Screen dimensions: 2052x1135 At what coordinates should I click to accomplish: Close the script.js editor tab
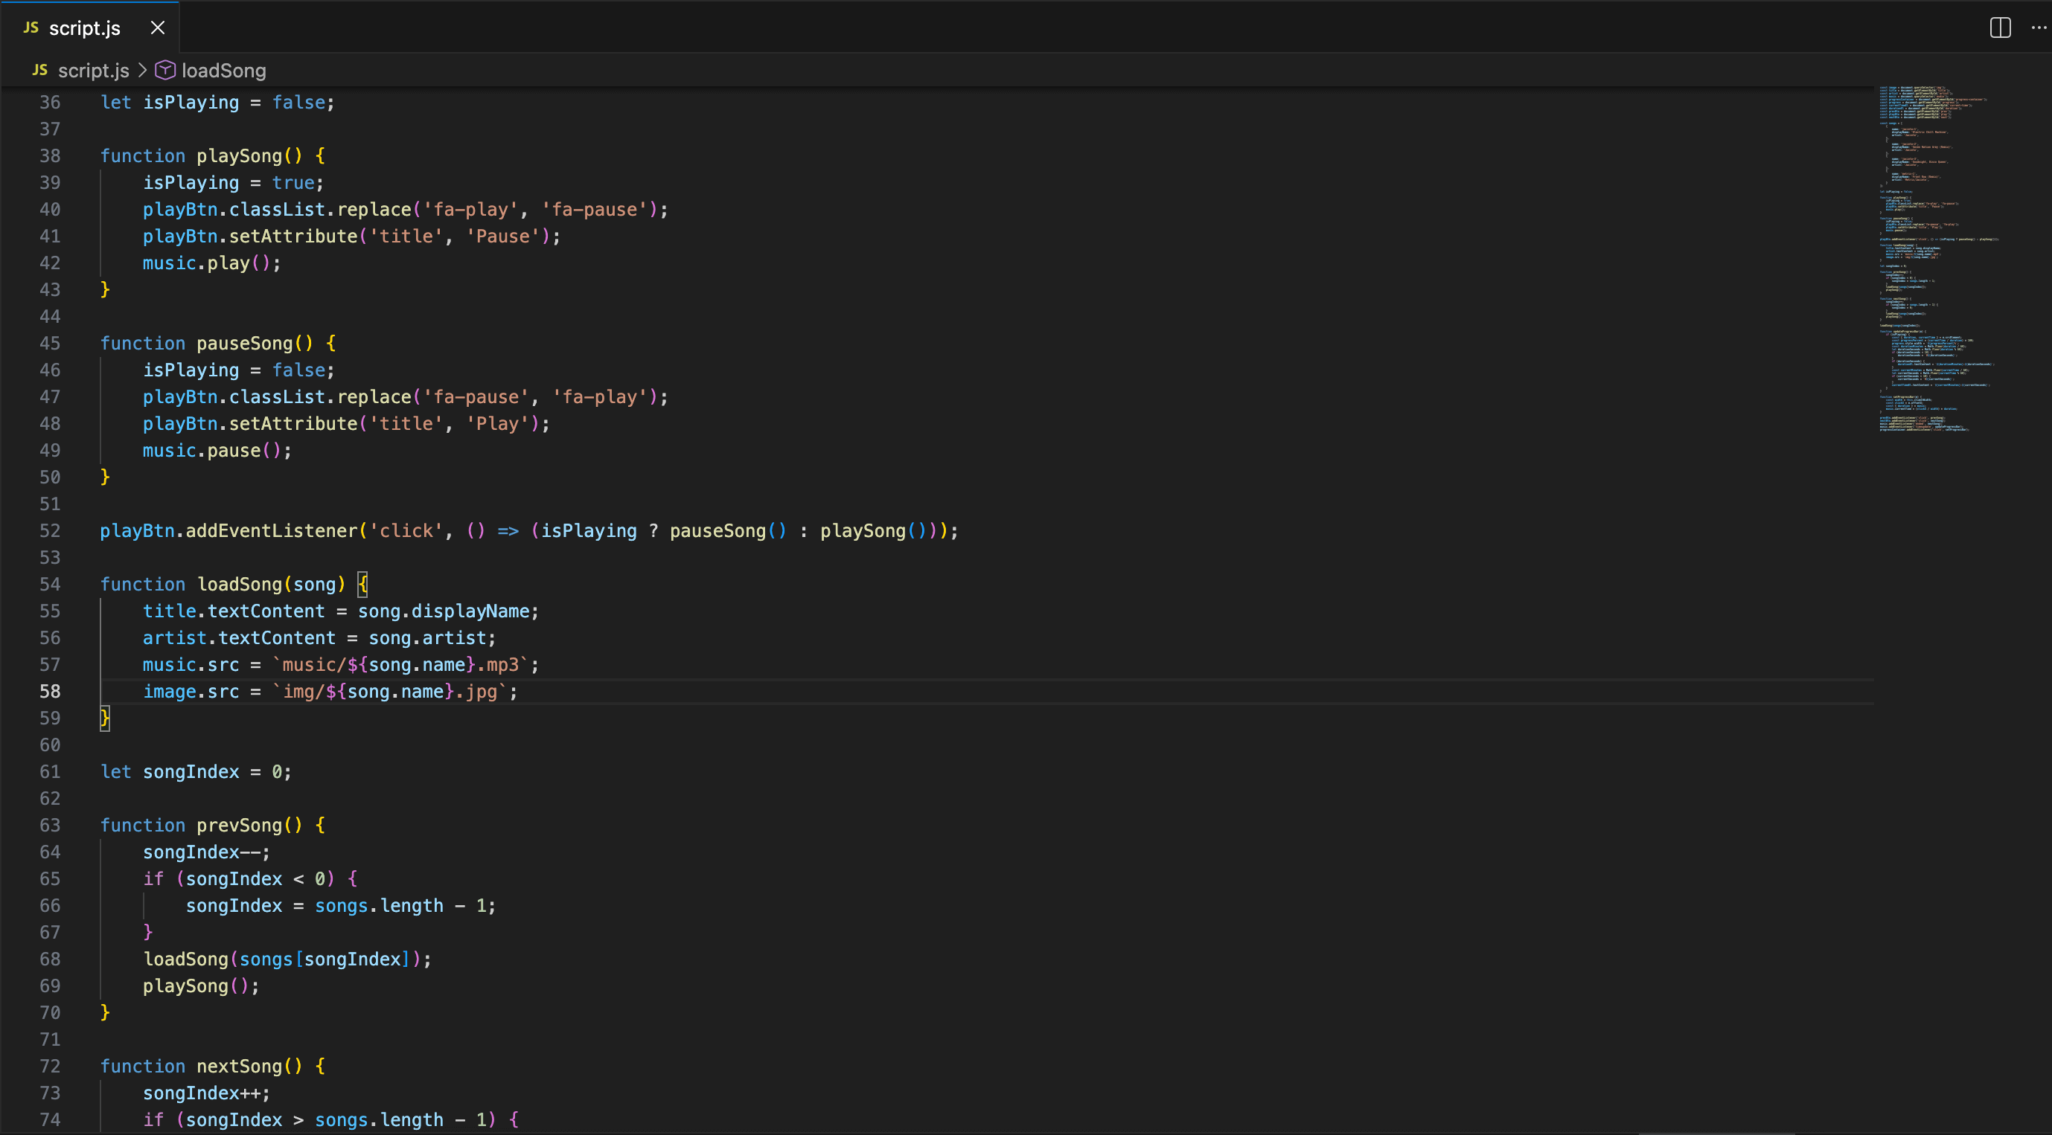click(158, 28)
